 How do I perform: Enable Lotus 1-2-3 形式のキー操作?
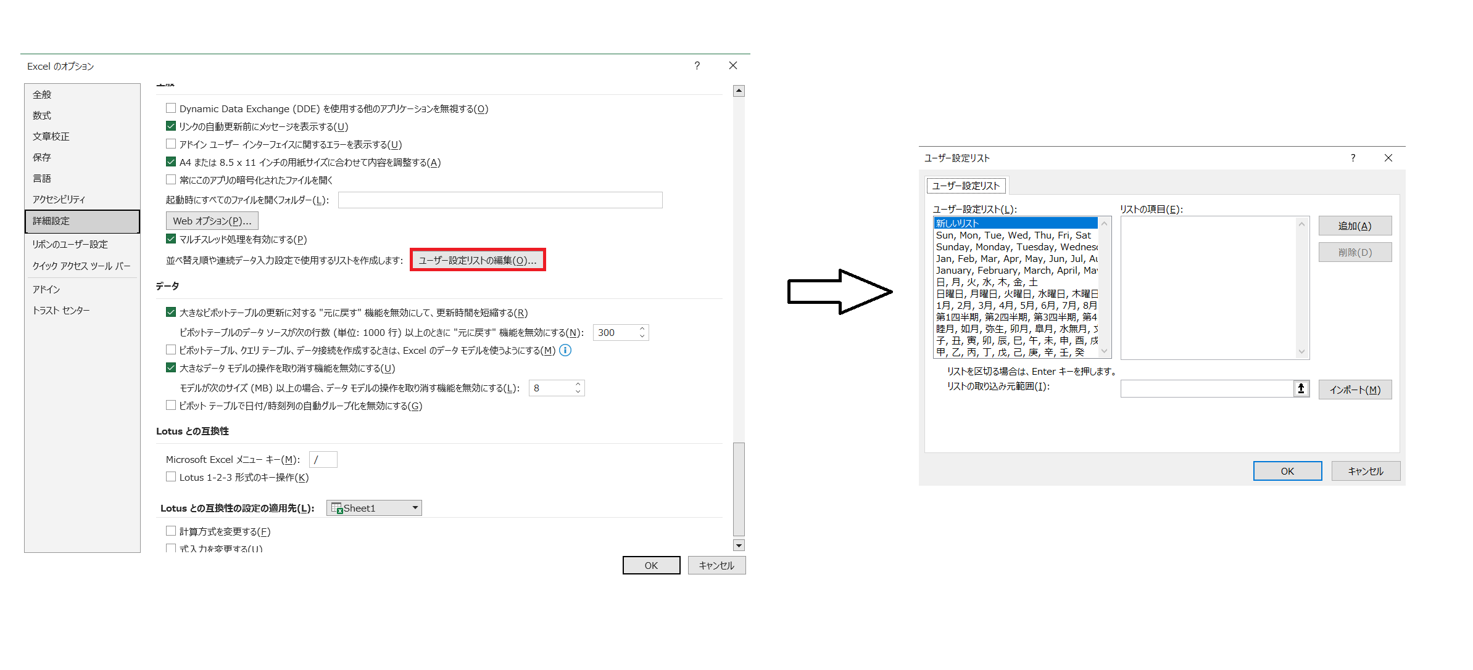click(x=170, y=476)
